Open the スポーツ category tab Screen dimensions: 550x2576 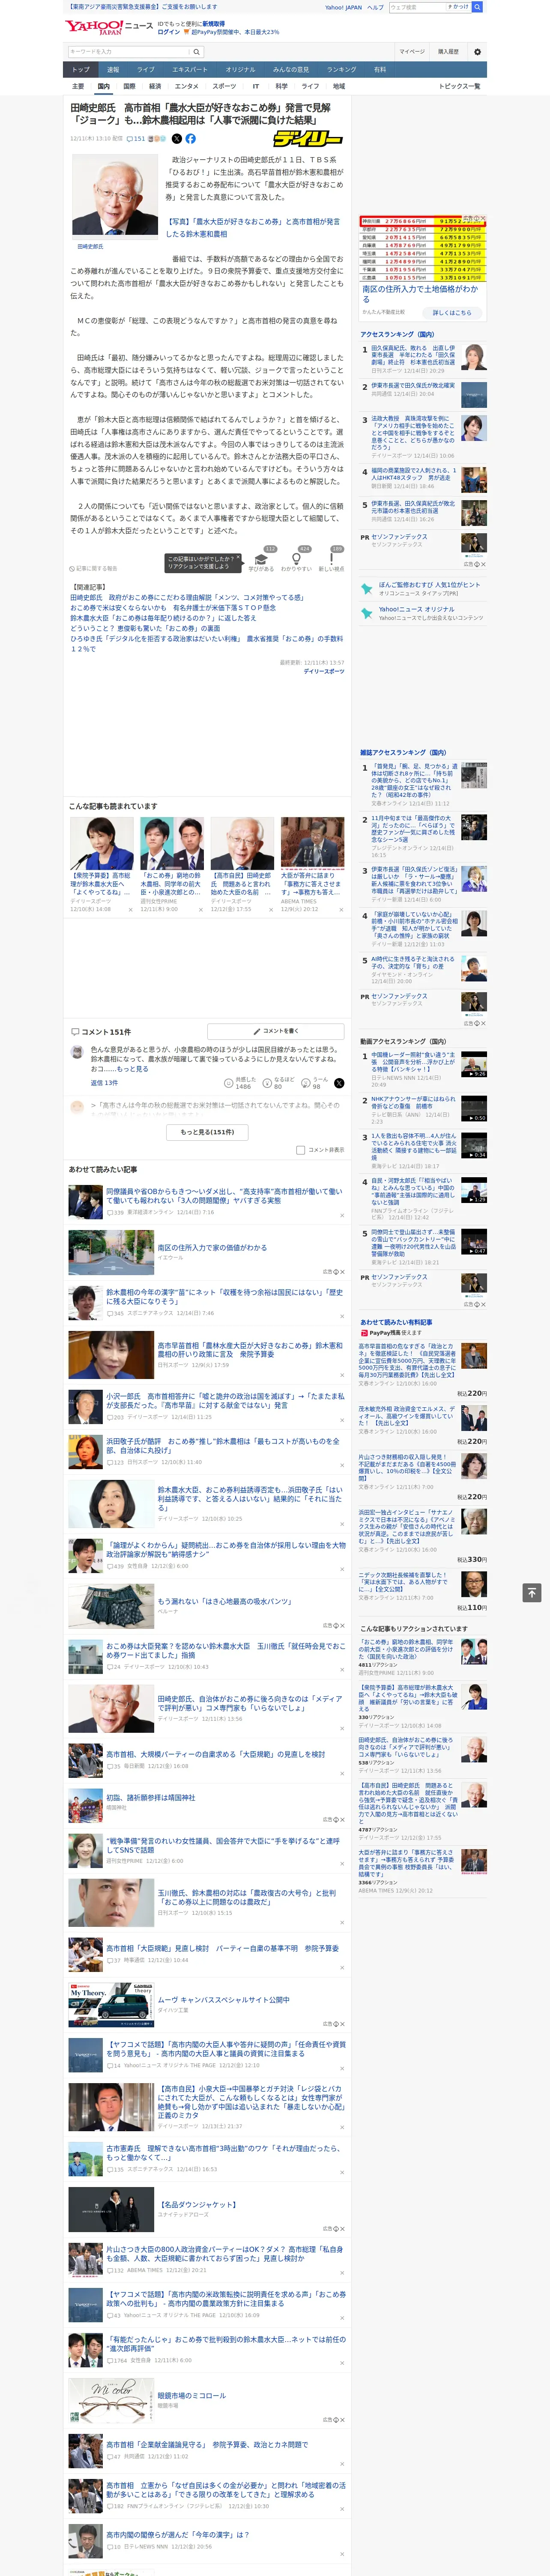(224, 86)
